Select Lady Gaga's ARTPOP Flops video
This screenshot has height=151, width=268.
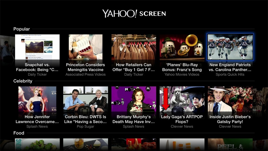[x=182, y=99]
